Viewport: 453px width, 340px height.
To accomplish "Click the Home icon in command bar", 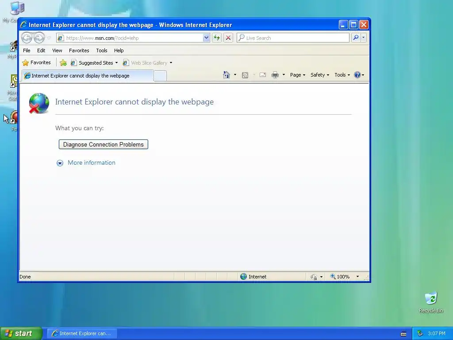I will [x=226, y=75].
